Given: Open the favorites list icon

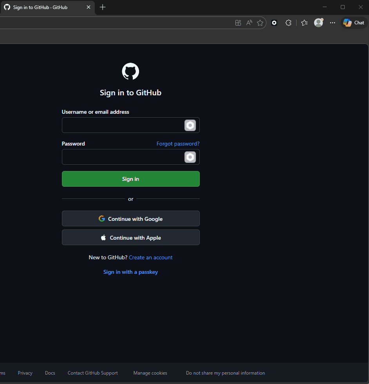Looking at the screenshot, I should click(x=304, y=23).
